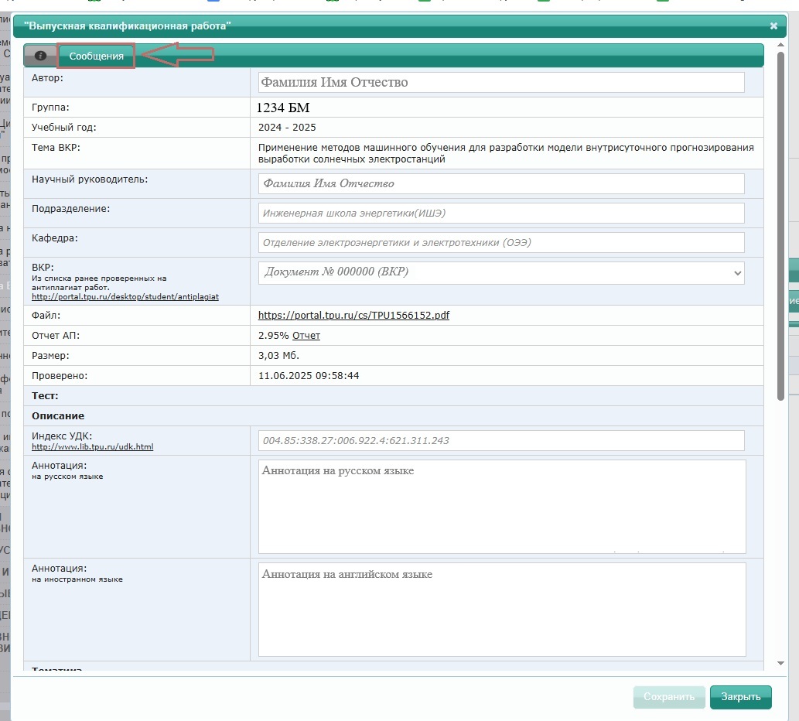The height and width of the screenshot is (721, 799).
Task: Close the dialog with the X icon
Action: (x=773, y=26)
